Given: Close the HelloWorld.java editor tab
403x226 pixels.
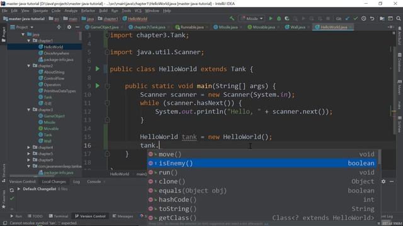Looking at the screenshot, I should click(350, 27).
